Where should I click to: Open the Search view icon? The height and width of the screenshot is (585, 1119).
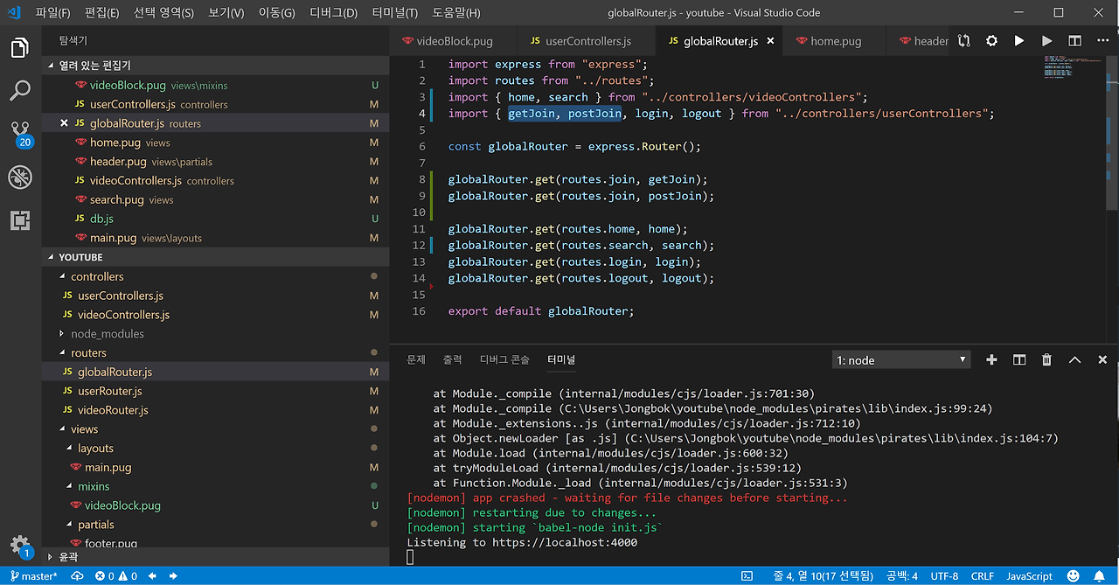tap(20, 90)
